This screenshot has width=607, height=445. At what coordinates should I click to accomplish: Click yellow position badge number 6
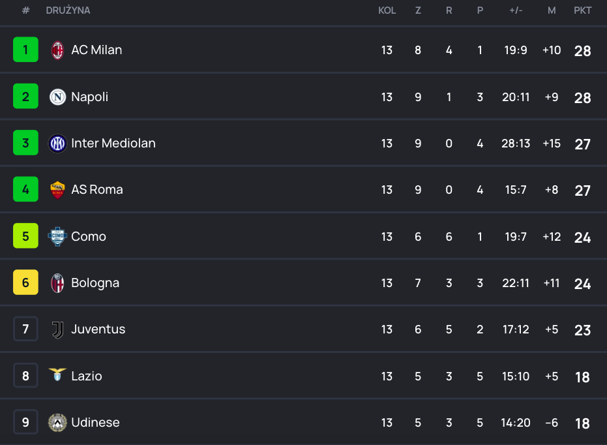click(25, 283)
